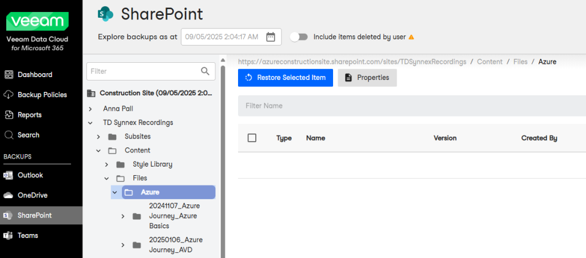
Task: Click the SharePoint icon in sidebar
Action: (7, 216)
